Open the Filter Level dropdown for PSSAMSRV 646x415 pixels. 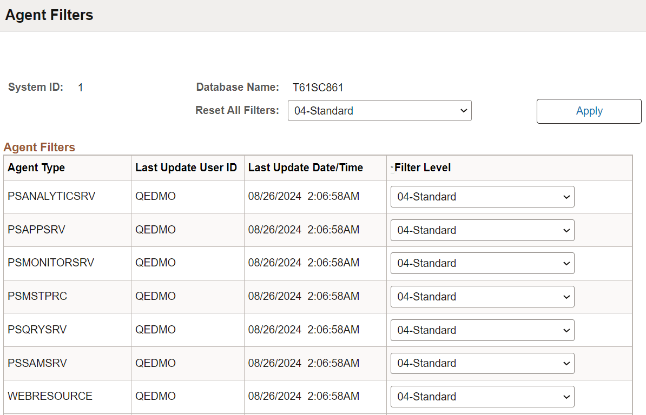(x=482, y=363)
